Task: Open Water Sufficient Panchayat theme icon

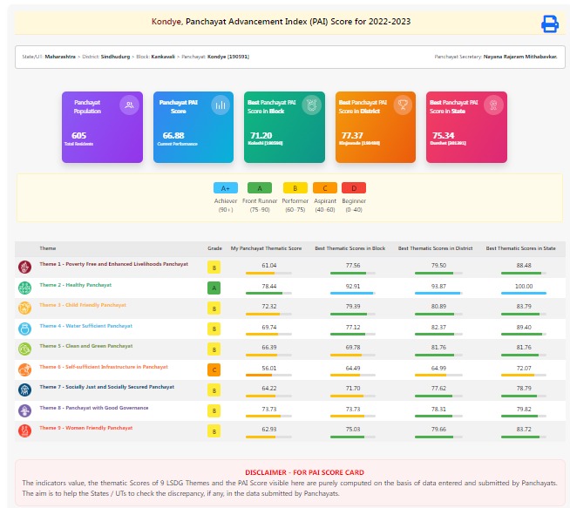Action: (x=24, y=329)
